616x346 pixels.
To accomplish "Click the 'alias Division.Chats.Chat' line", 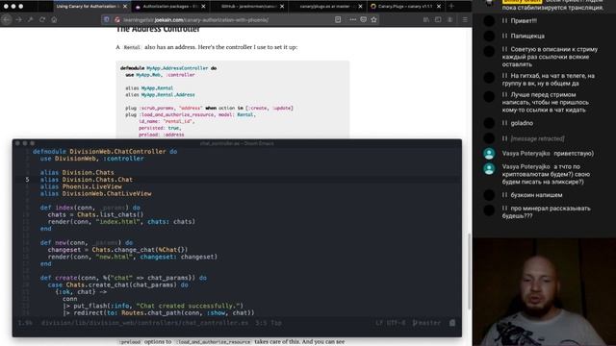I will pyautogui.click(x=87, y=180).
